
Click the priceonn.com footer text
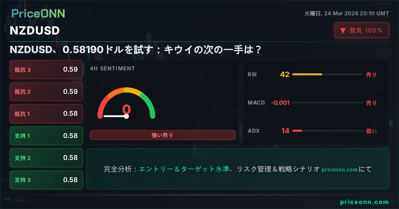(x=364, y=202)
